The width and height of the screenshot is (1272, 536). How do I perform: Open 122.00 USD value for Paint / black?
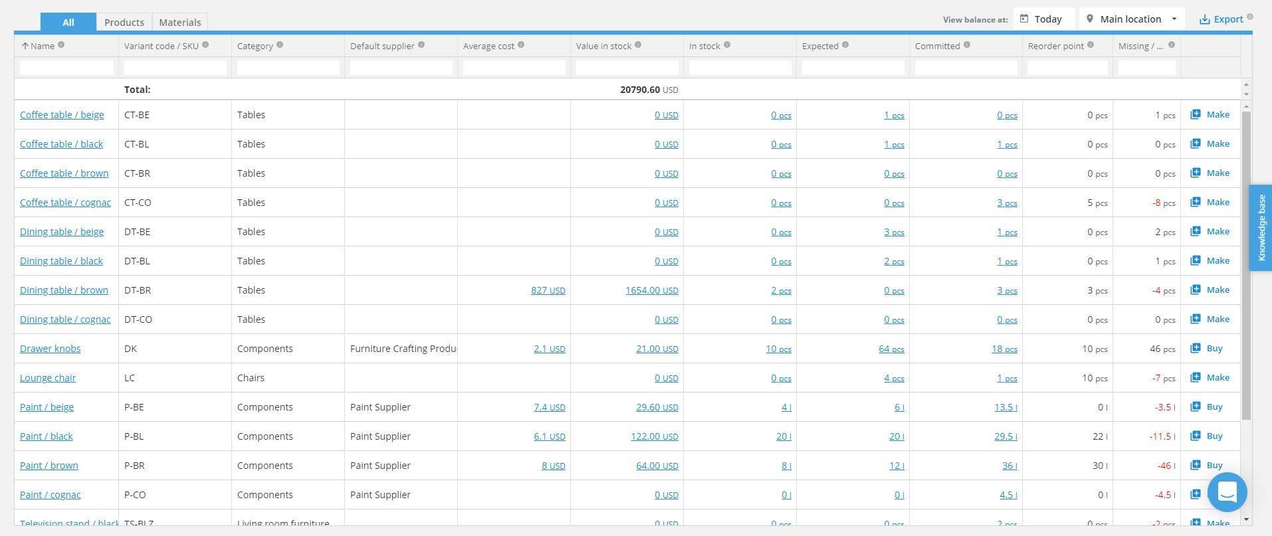coord(655,436)
